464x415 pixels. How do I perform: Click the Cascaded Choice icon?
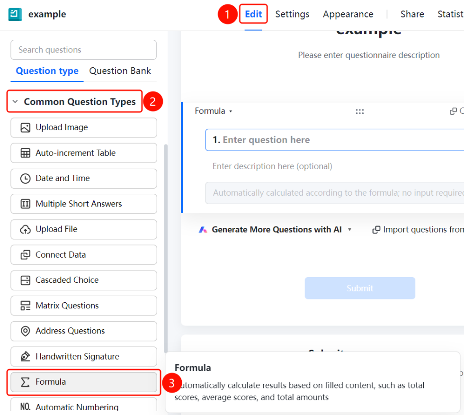click(26, 280)
